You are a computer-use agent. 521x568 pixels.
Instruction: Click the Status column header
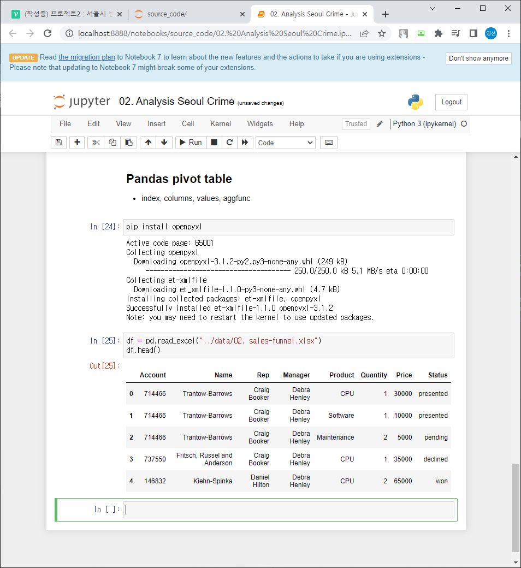point(437,375)
